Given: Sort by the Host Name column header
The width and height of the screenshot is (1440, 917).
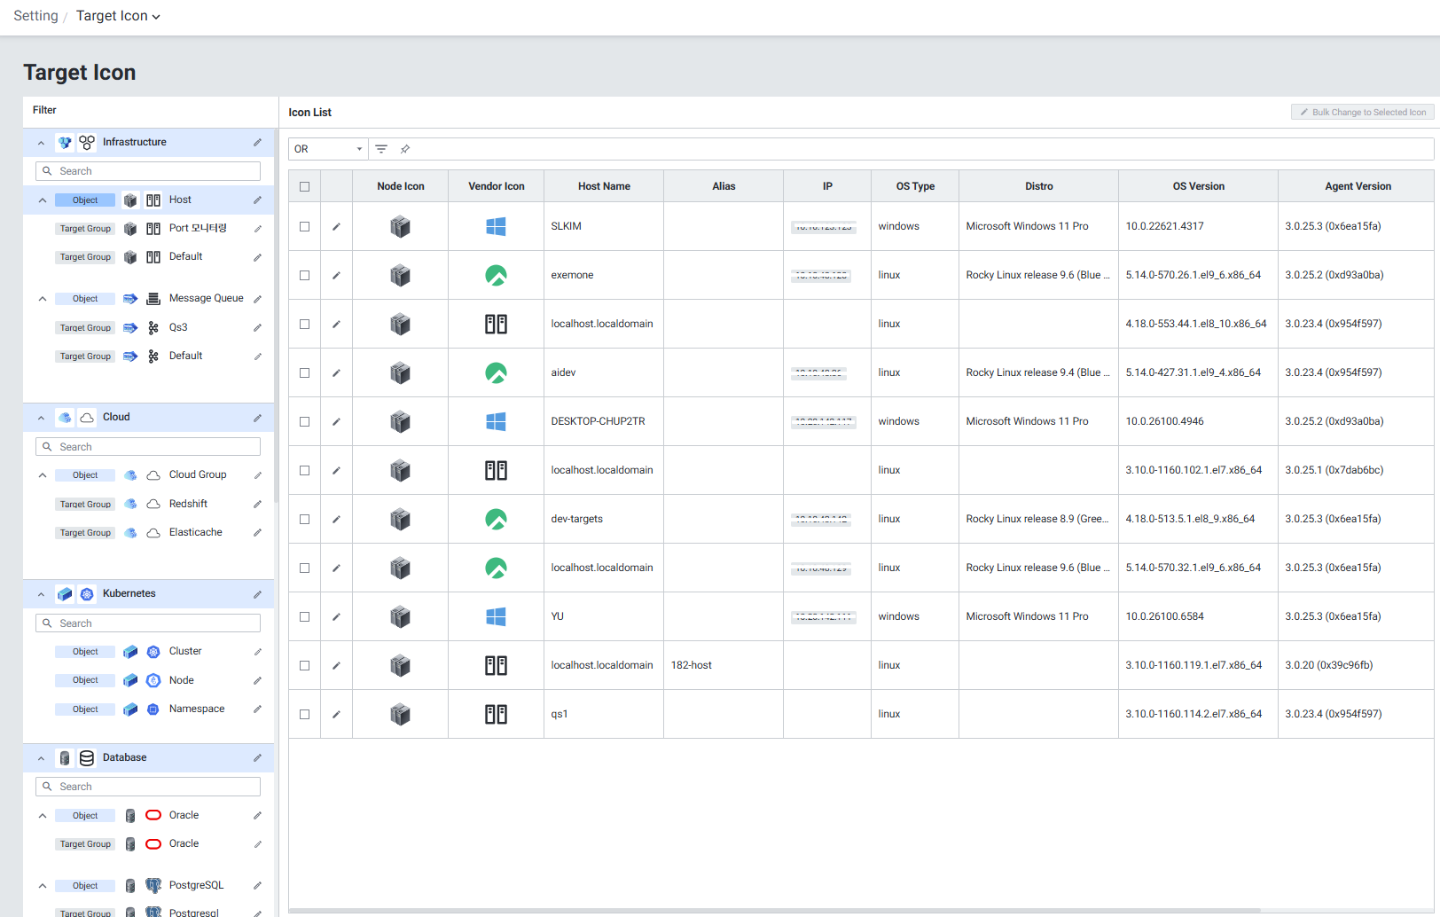Looking at the screenshot, I should pos(604,186).
